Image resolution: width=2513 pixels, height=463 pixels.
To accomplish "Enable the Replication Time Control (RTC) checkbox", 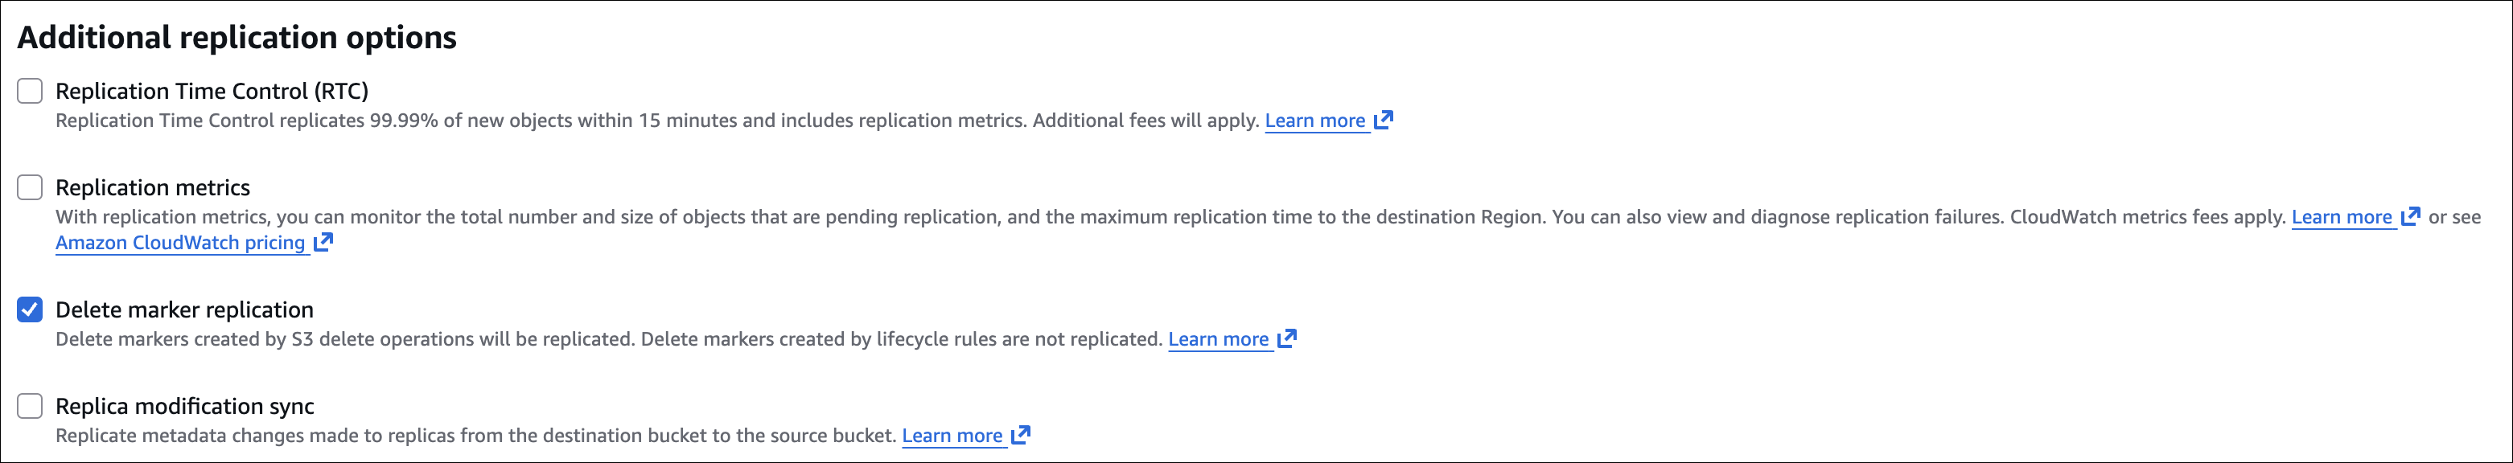I will (31, 91).
